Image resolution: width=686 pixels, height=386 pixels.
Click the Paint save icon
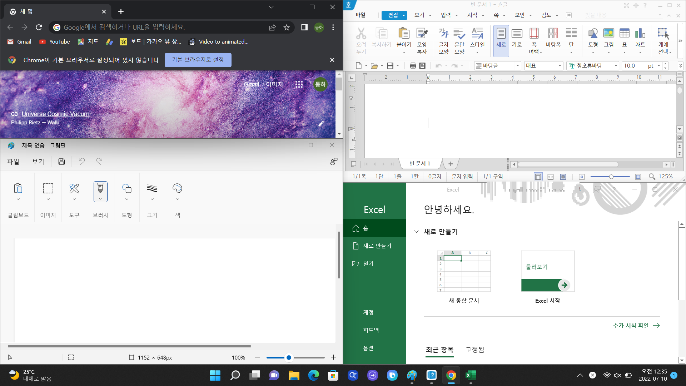point(61,162)
